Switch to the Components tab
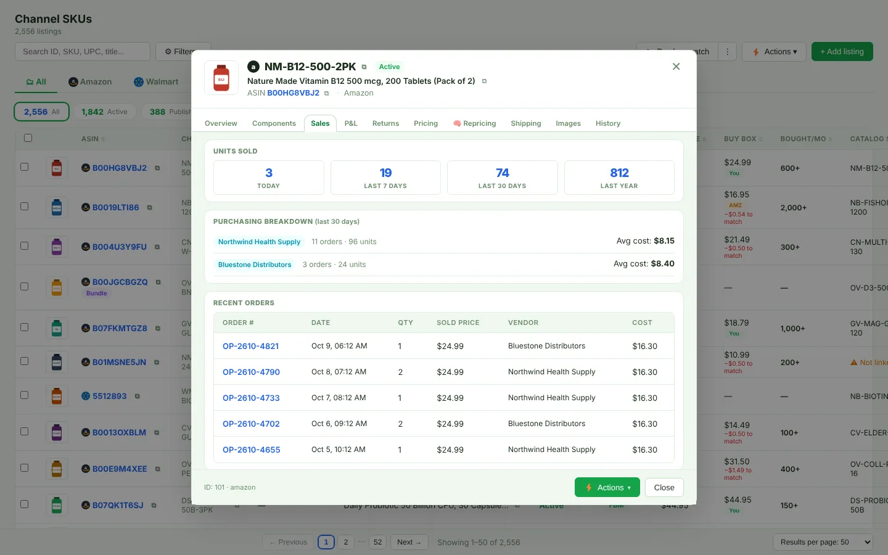Viewport: 888px width, 555px height. pos(274,123)
